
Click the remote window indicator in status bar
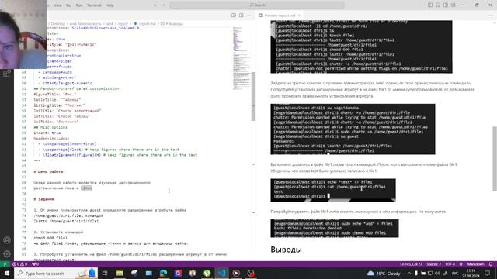pyautogui.click(x=5, y=264)
